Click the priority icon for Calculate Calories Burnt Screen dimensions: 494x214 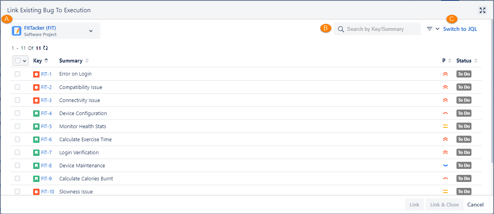[x=445, y=178]
